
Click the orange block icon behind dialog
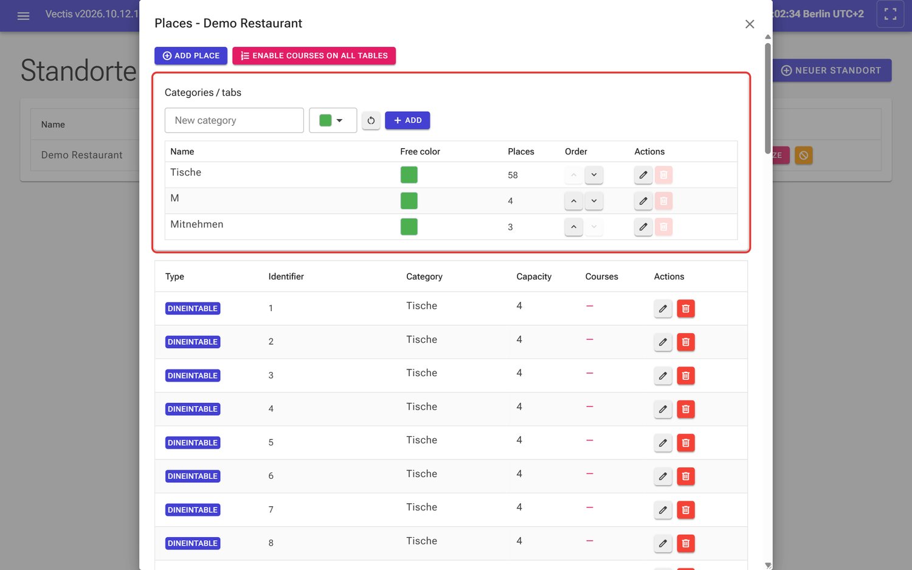(804, 156)
